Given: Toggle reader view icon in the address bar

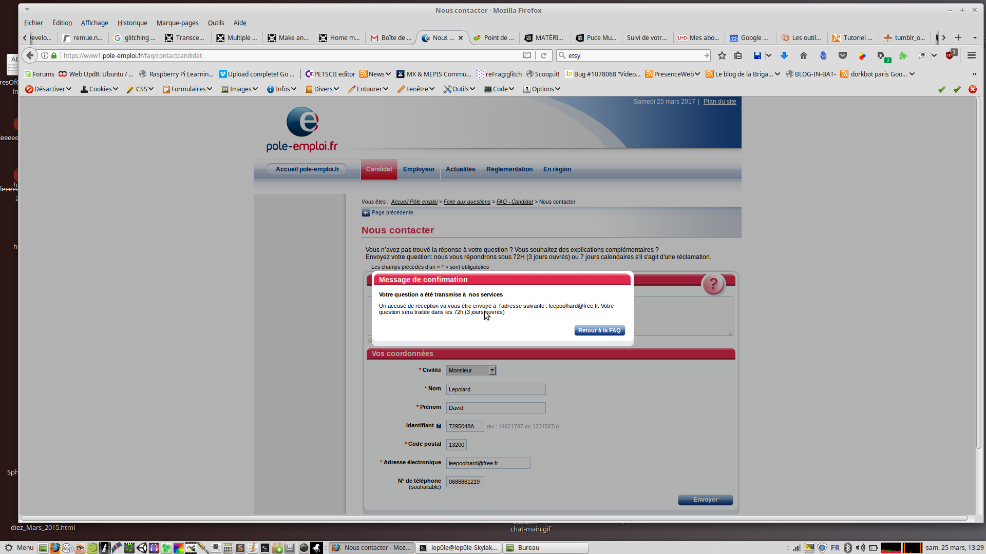Looking at the screenshot, I should point(527,55).
